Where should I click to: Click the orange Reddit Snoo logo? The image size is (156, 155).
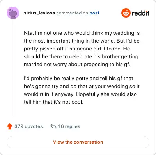tap(126, 13)
